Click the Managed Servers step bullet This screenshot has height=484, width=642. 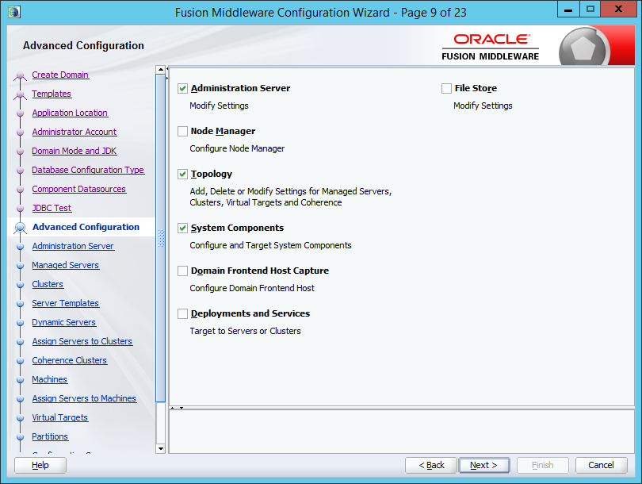tap(20, 266)
